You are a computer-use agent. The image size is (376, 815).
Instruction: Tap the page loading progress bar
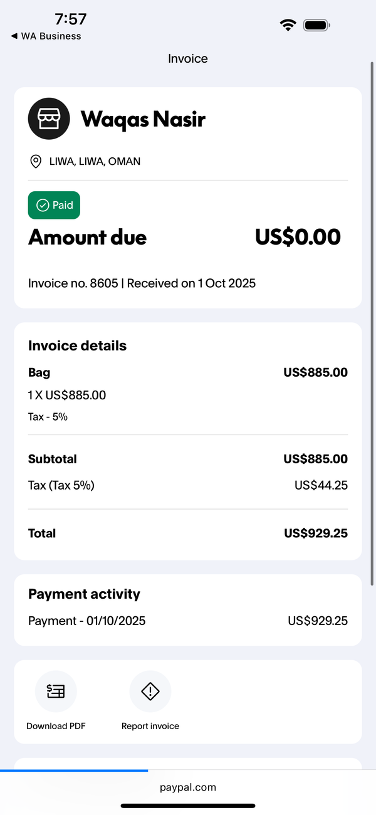(74, 770)
